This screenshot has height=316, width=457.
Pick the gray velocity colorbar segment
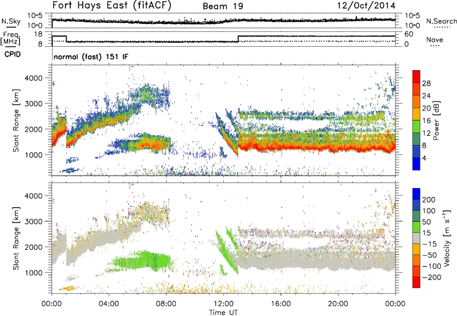pyautogui.click(x=416, y=238)
